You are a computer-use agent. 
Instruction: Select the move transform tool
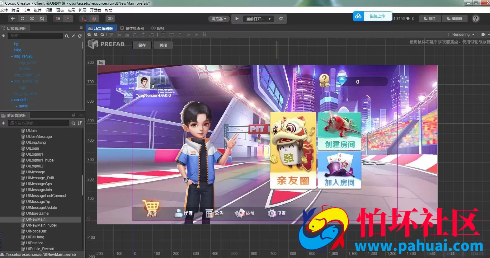[x=13, y=19]
